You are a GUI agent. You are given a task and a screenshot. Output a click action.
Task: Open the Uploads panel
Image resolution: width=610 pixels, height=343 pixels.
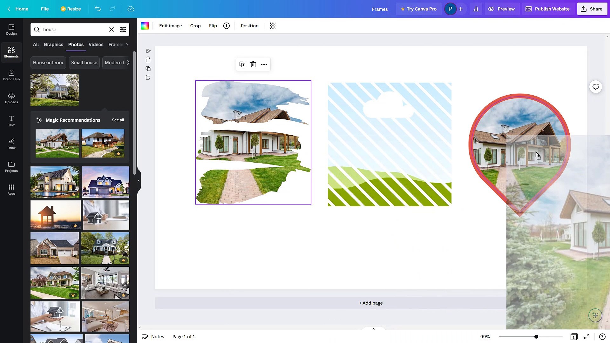tap(11, 98)
